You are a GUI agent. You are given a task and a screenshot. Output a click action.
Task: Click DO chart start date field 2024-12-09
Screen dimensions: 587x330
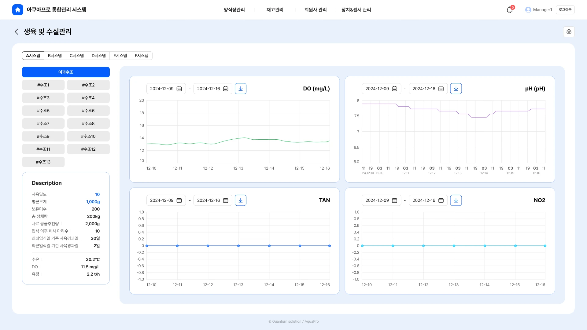point(166,89)
